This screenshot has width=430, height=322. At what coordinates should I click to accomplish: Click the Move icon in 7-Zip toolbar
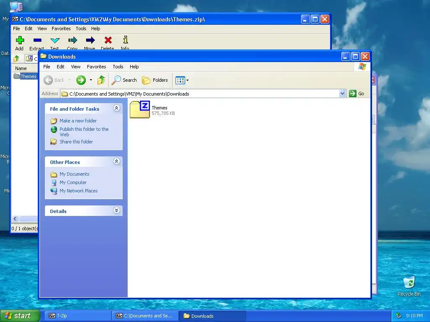coord(90,40)
